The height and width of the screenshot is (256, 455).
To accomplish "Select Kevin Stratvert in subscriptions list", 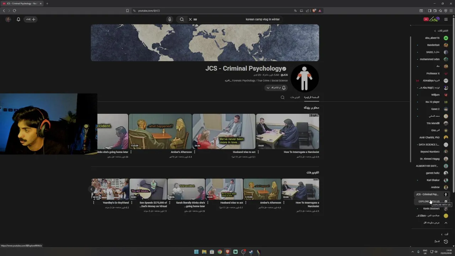I will coord(432,209).
